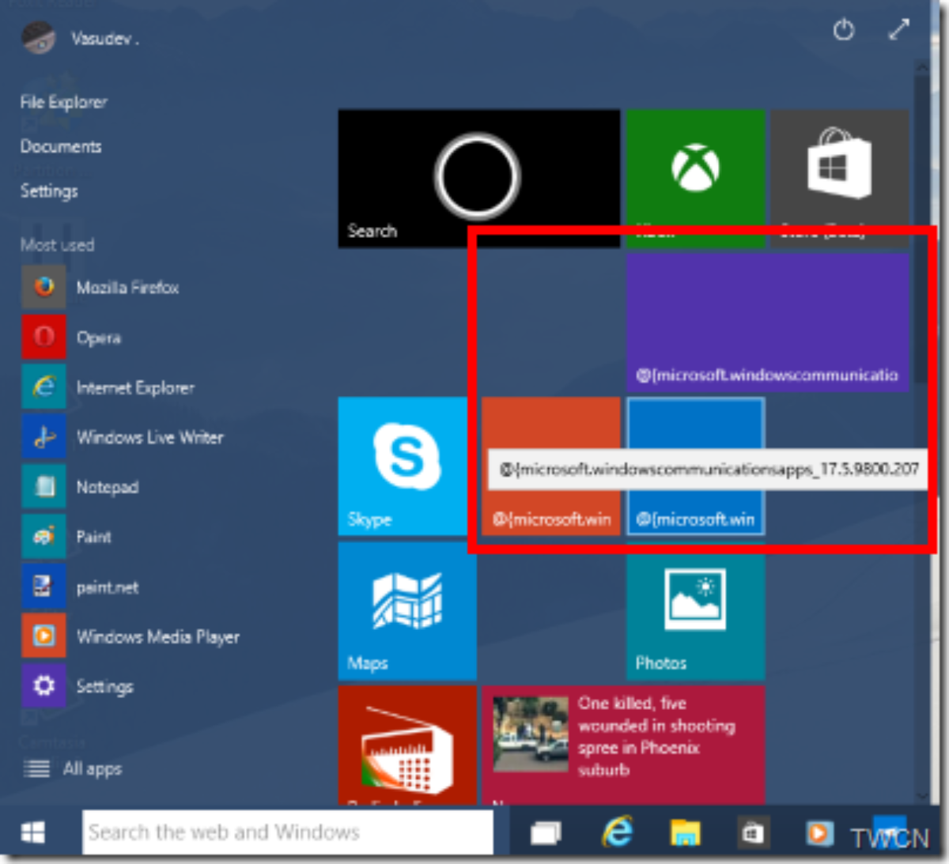The height and width of the screenshot is (864, 949).
Task: Click the purple microsoft.windowscommunicatio tile
Action: 768,323
